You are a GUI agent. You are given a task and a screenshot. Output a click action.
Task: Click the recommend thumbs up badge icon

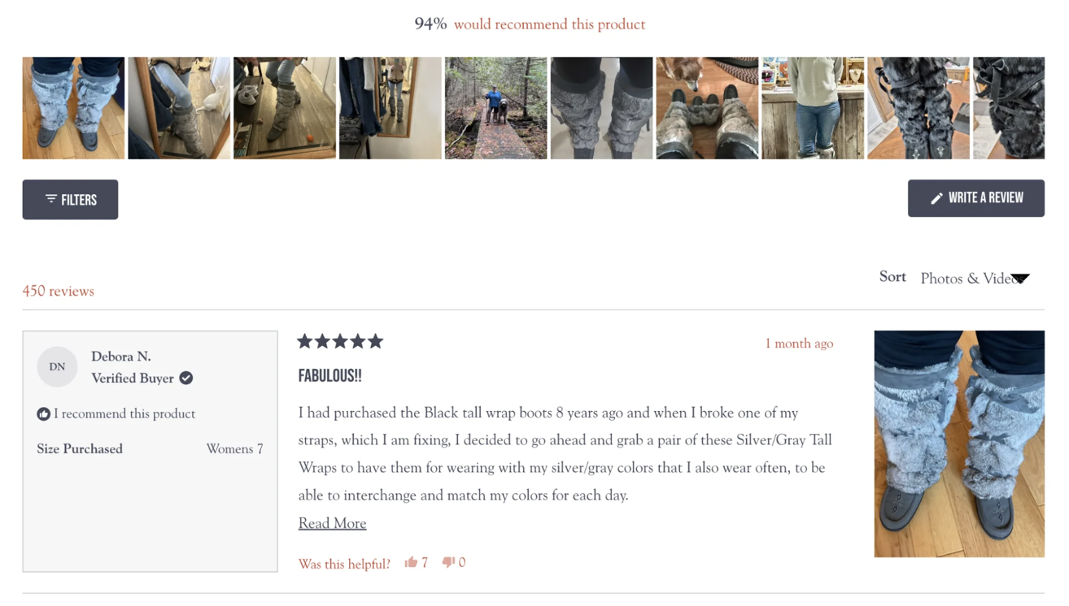[44, 413]
